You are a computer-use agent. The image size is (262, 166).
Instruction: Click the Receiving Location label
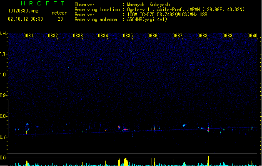point(97,10)
